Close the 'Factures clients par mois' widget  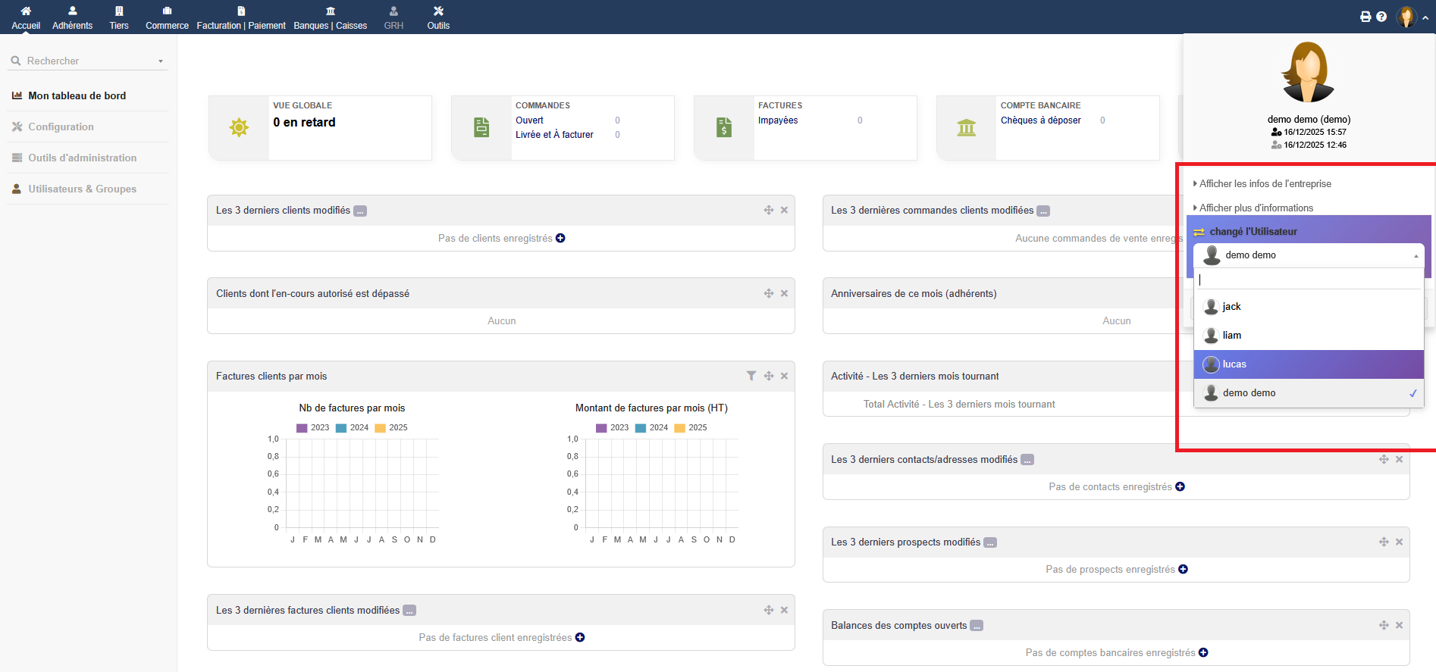click(x=785, y=376)
